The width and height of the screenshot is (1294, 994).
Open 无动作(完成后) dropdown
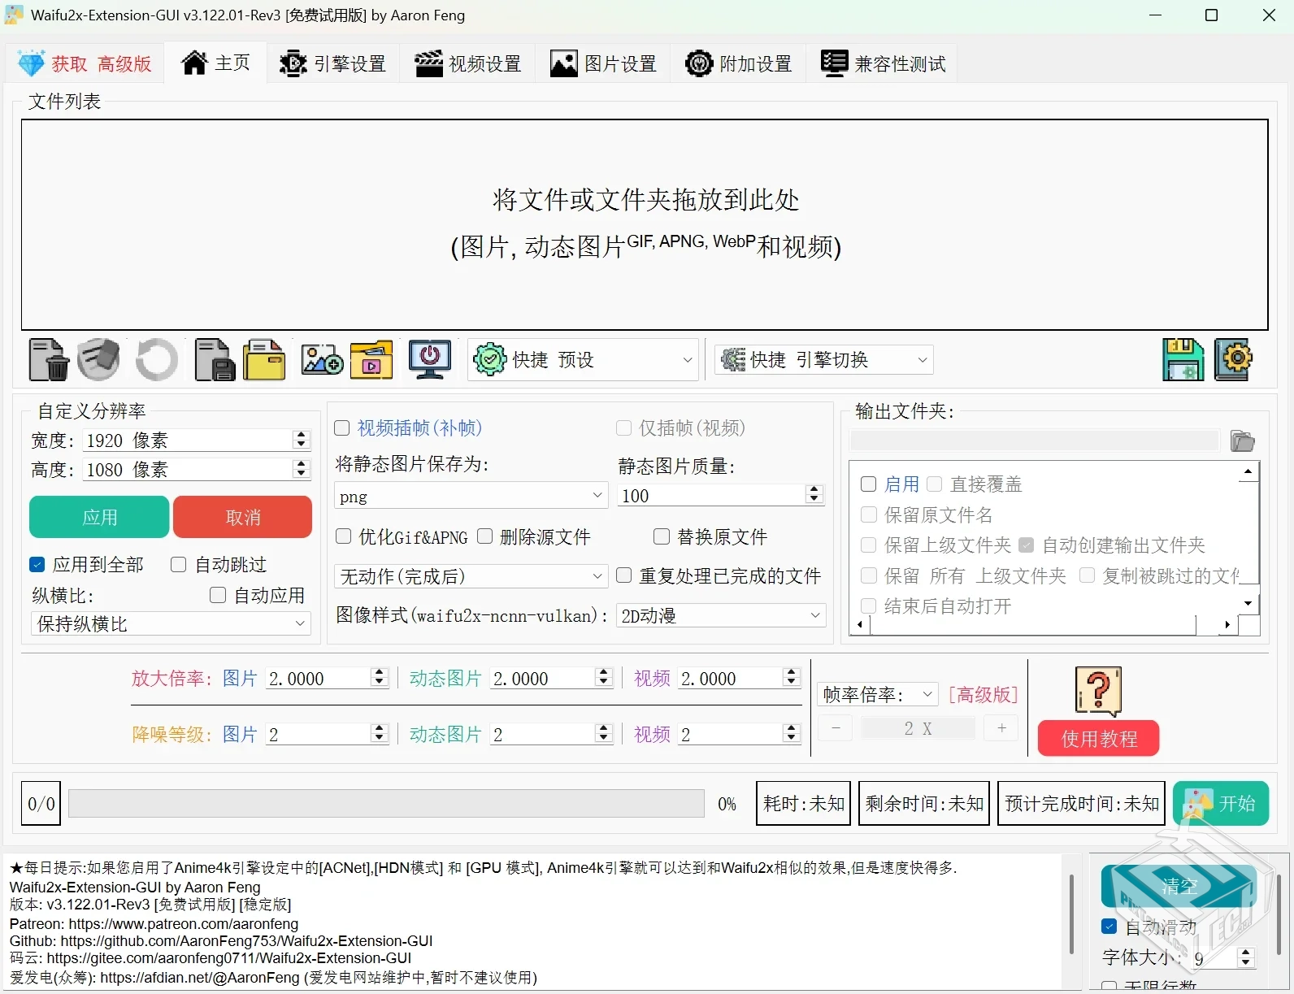coord(471,576)
